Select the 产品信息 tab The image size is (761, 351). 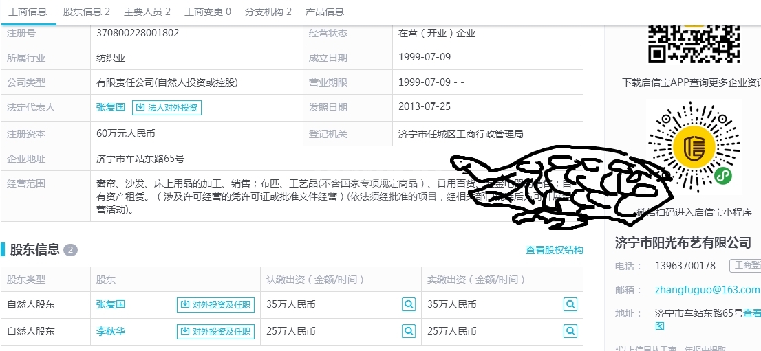click(x=324, y=12)
